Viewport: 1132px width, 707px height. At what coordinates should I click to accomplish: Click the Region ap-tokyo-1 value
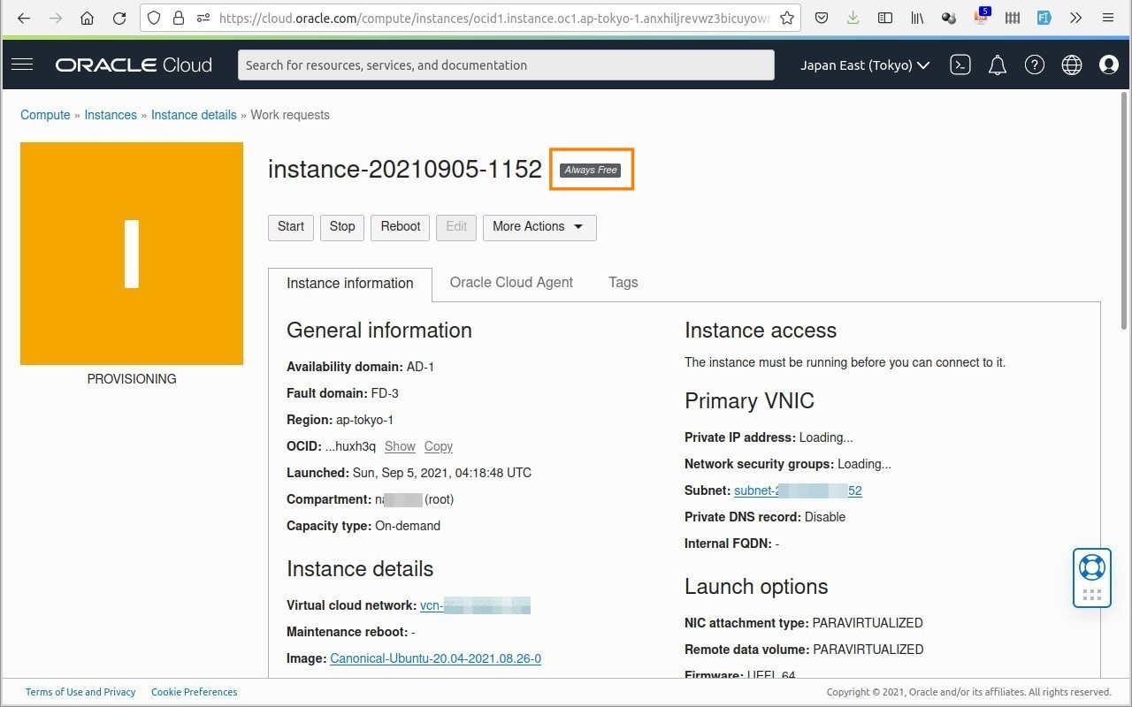[x=365, y=420]
